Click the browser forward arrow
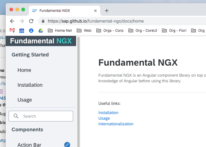 (x=22, y=21)
